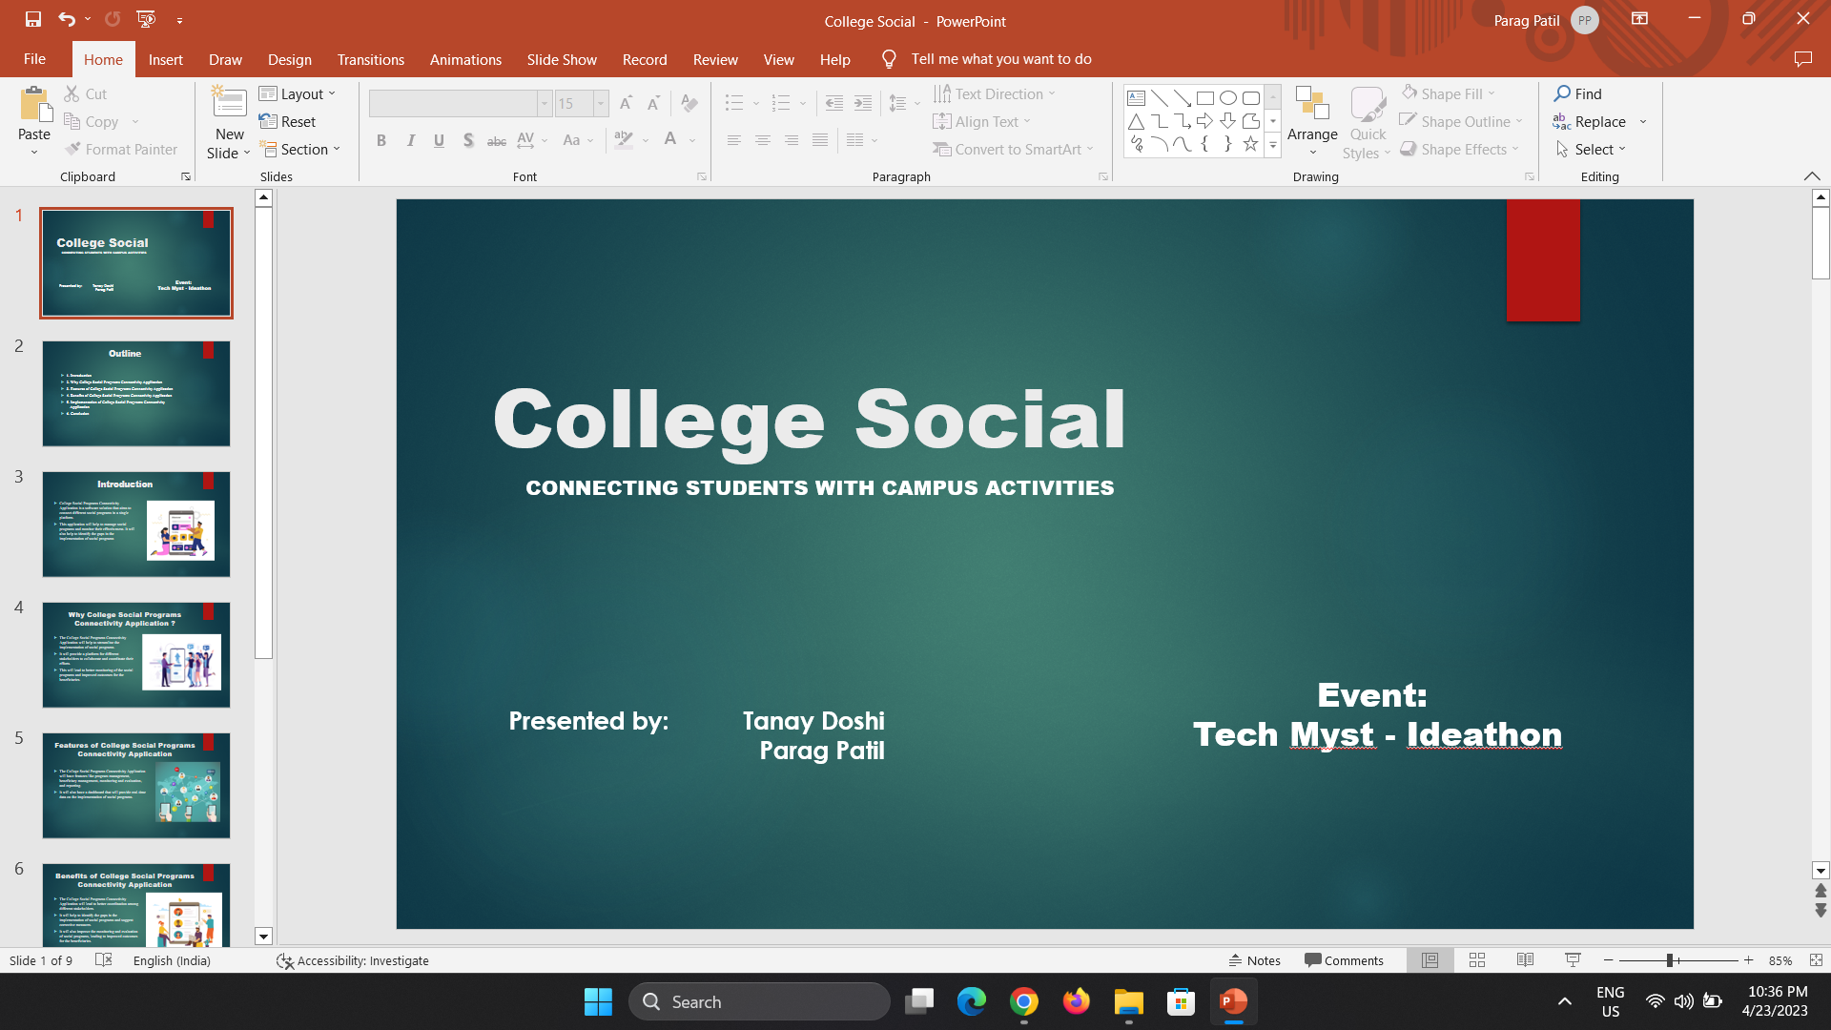Click the Reset button in Slides group

(x=288, y=121)
